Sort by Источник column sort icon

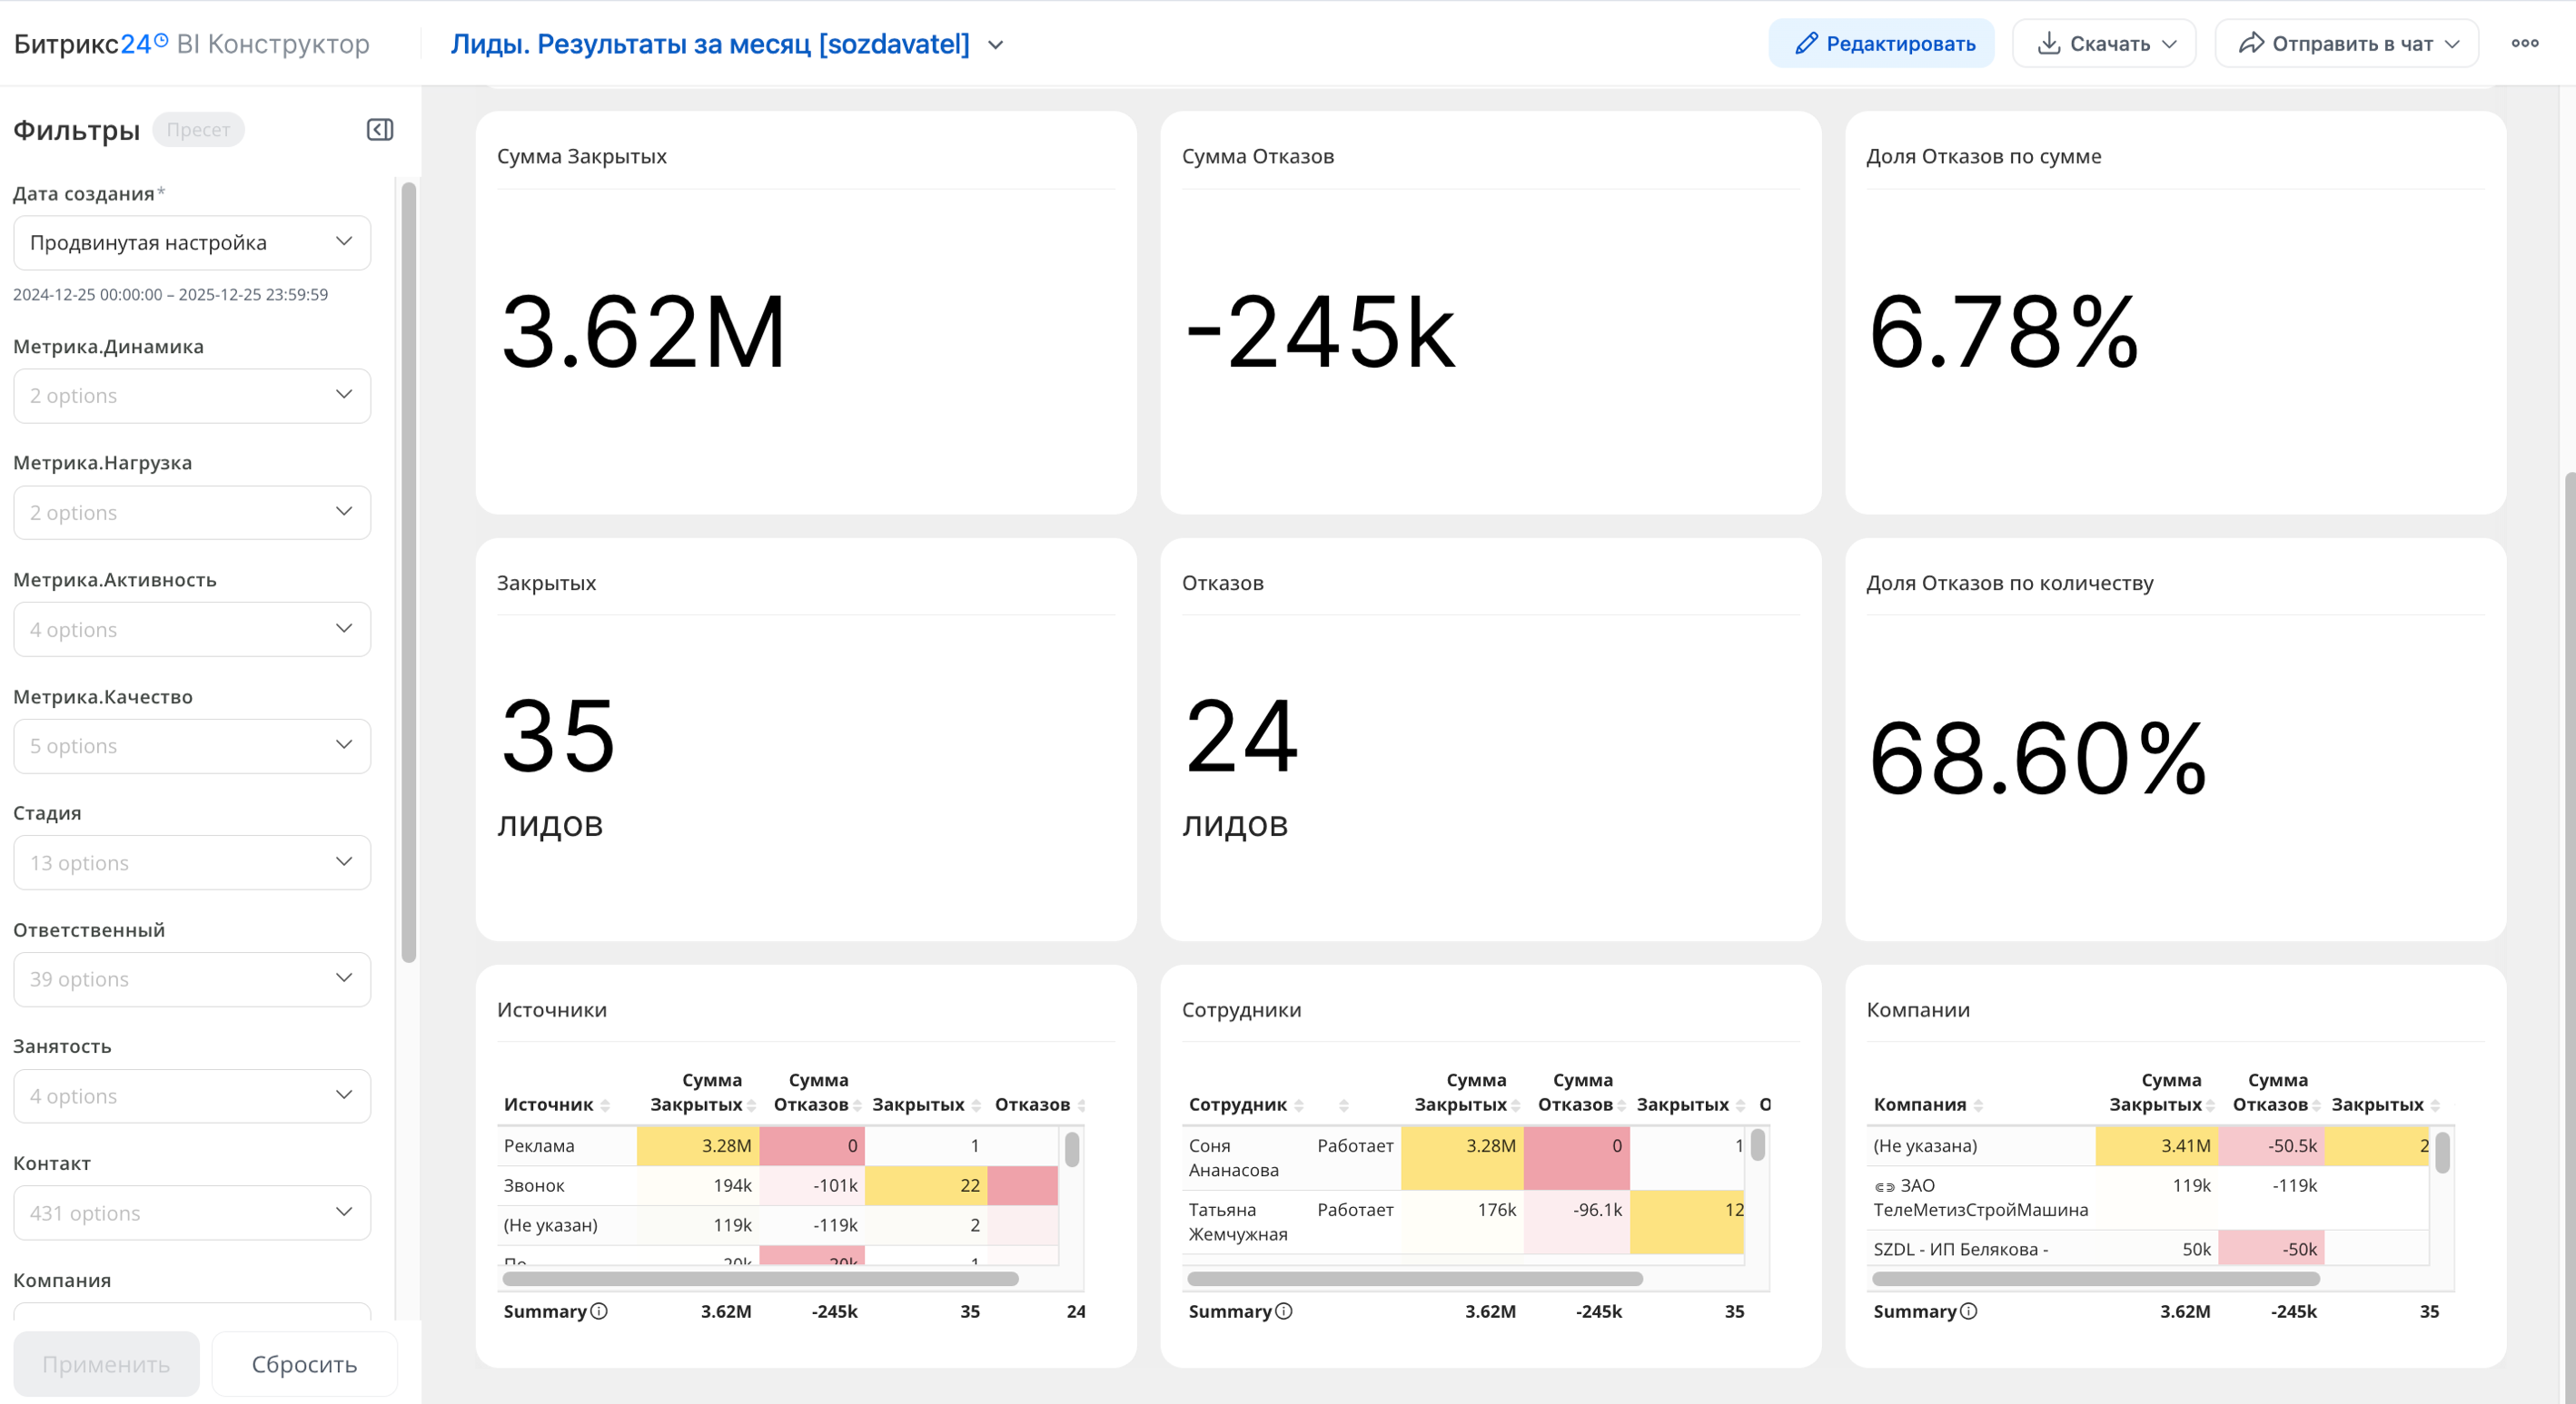[605, 1105]
